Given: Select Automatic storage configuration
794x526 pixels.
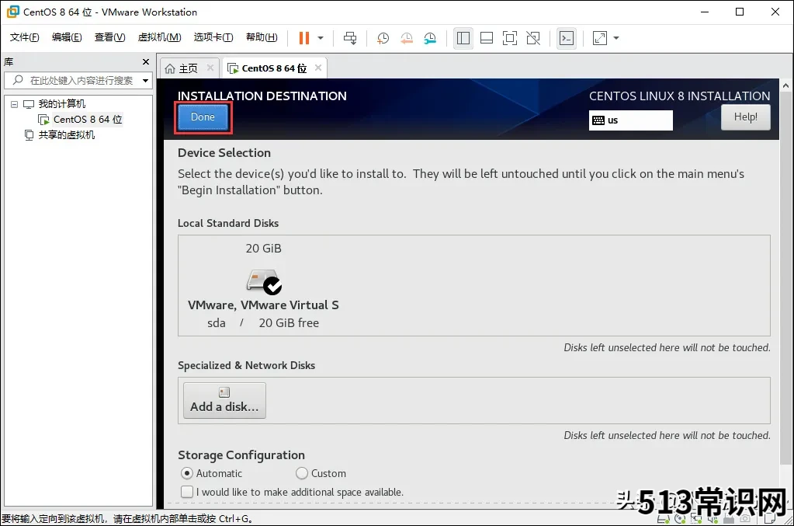Looking at the screenshot, I should [x=187, y=473].
